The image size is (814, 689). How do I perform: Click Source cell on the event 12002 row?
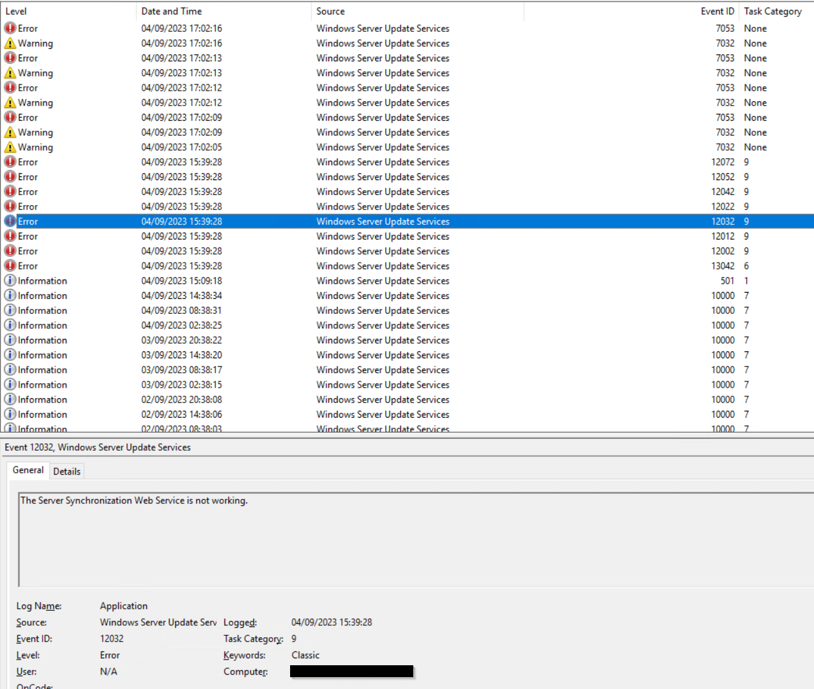[383, 251]
